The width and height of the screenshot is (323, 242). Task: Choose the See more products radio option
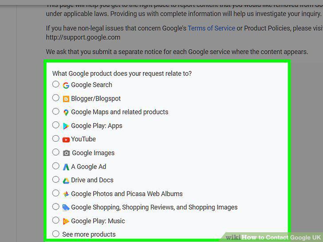point(55,234)
